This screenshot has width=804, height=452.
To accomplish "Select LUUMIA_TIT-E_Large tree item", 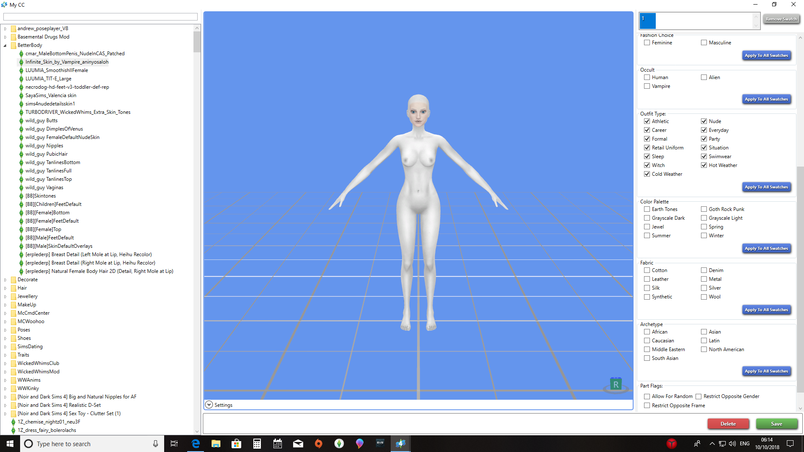I will (x=48, y=79).
